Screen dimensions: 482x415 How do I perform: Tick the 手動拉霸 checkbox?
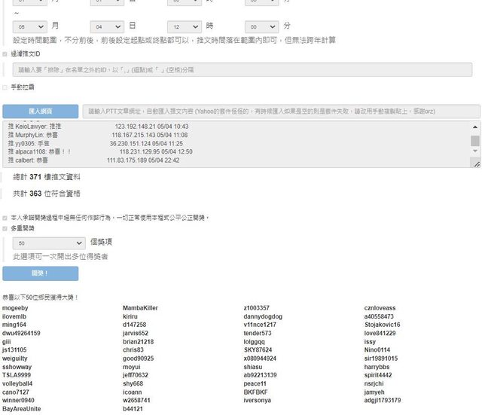pos(5,87)
